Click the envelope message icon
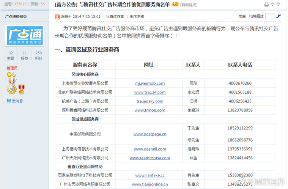 coord(9,101)
